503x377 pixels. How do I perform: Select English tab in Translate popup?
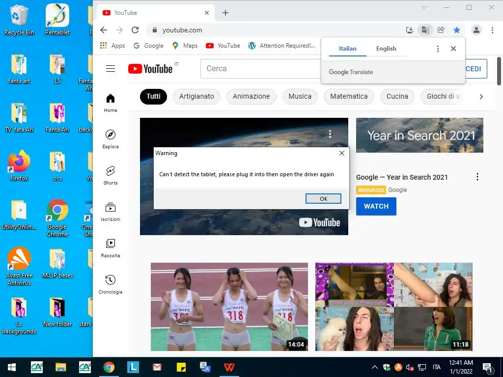[x=386, y=49]
